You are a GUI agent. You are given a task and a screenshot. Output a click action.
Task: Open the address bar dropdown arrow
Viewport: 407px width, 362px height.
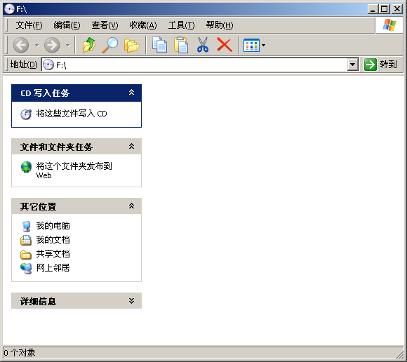point(352,65)
